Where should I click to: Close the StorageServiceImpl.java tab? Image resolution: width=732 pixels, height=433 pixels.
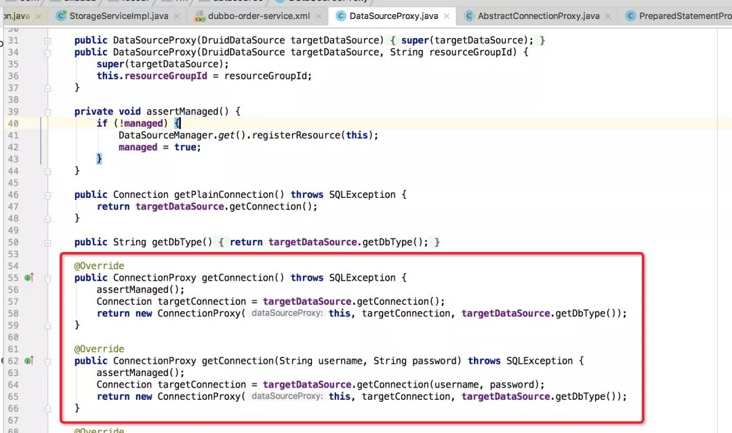pos(177,16)
